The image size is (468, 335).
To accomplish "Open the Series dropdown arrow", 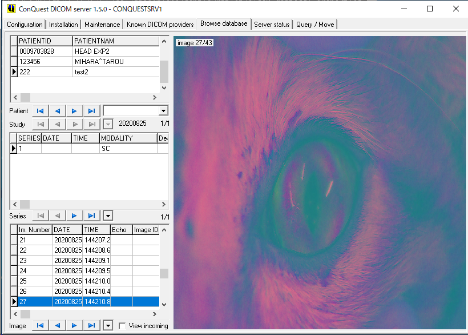I will click(108, 216).
